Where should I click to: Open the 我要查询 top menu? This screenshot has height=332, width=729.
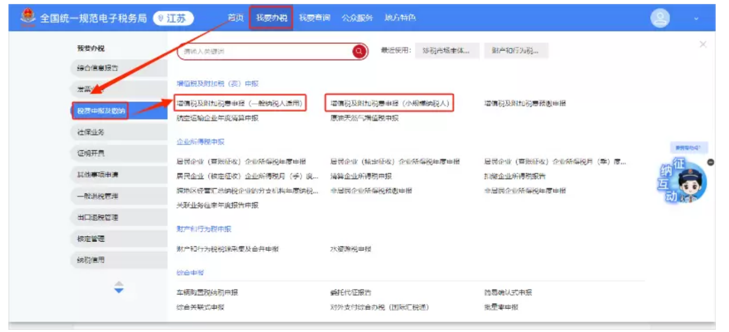click(314, 18)
